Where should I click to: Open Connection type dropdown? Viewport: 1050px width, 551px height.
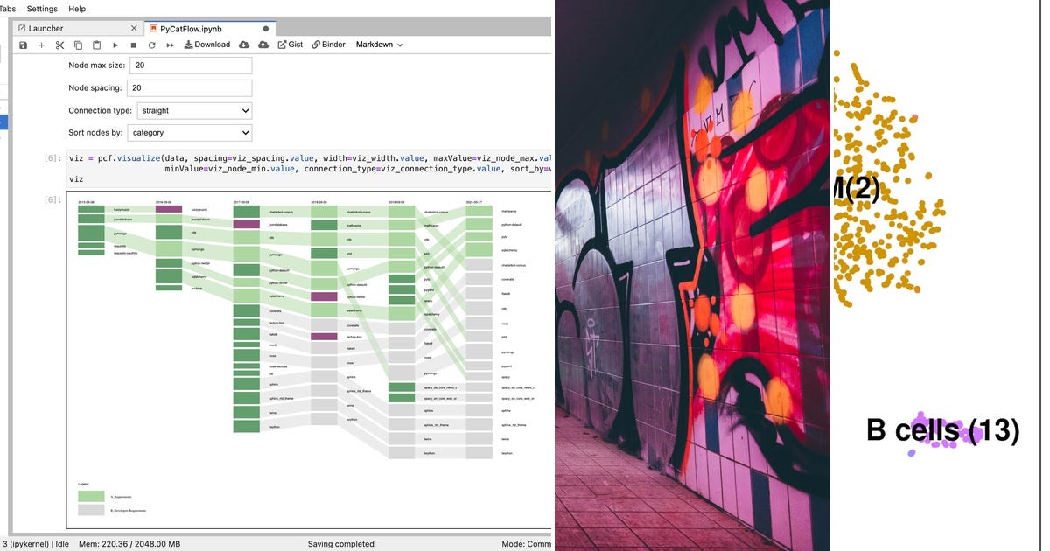click(193, 110)
